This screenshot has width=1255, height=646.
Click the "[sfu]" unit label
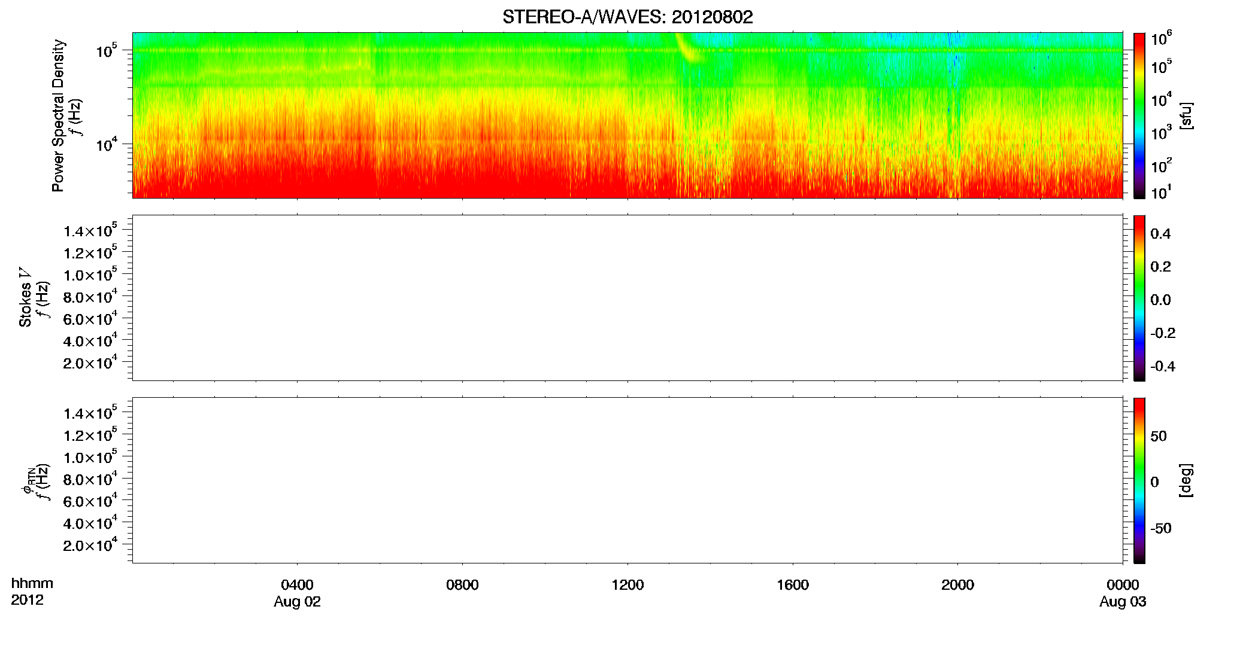click(x=1186, y=115)
